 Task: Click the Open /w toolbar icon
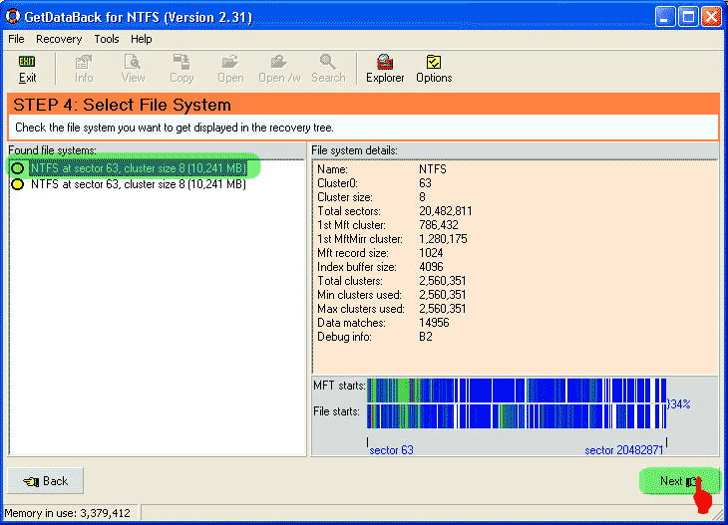[x=279, y=69]
